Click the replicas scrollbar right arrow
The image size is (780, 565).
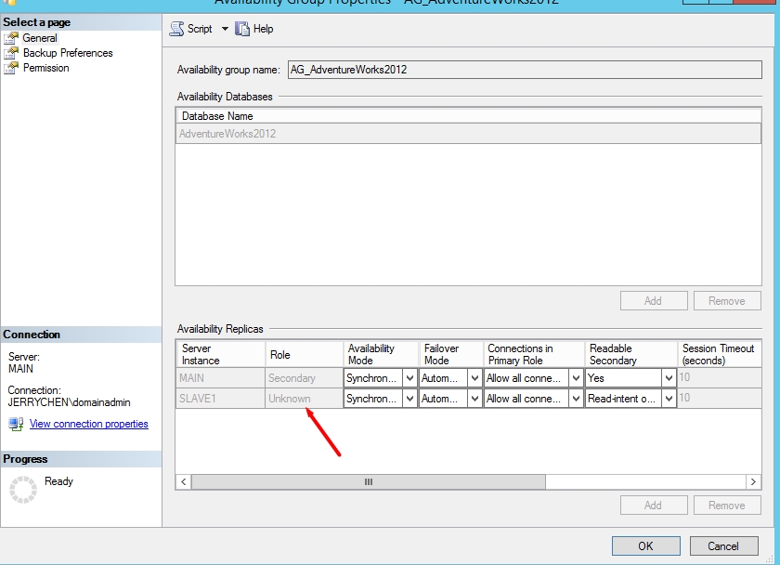coord(753,482)
